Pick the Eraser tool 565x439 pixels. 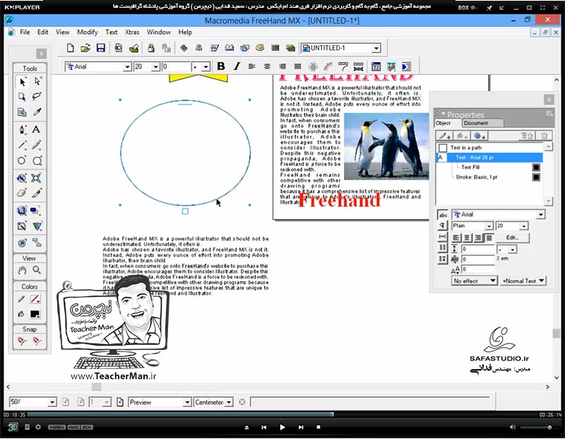pos(22,193)
